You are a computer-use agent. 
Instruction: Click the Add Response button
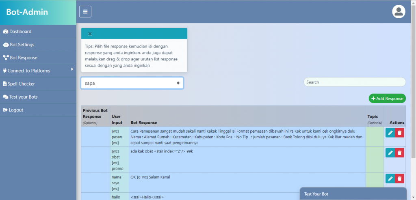pyautogui.click(x=387, y=98)
